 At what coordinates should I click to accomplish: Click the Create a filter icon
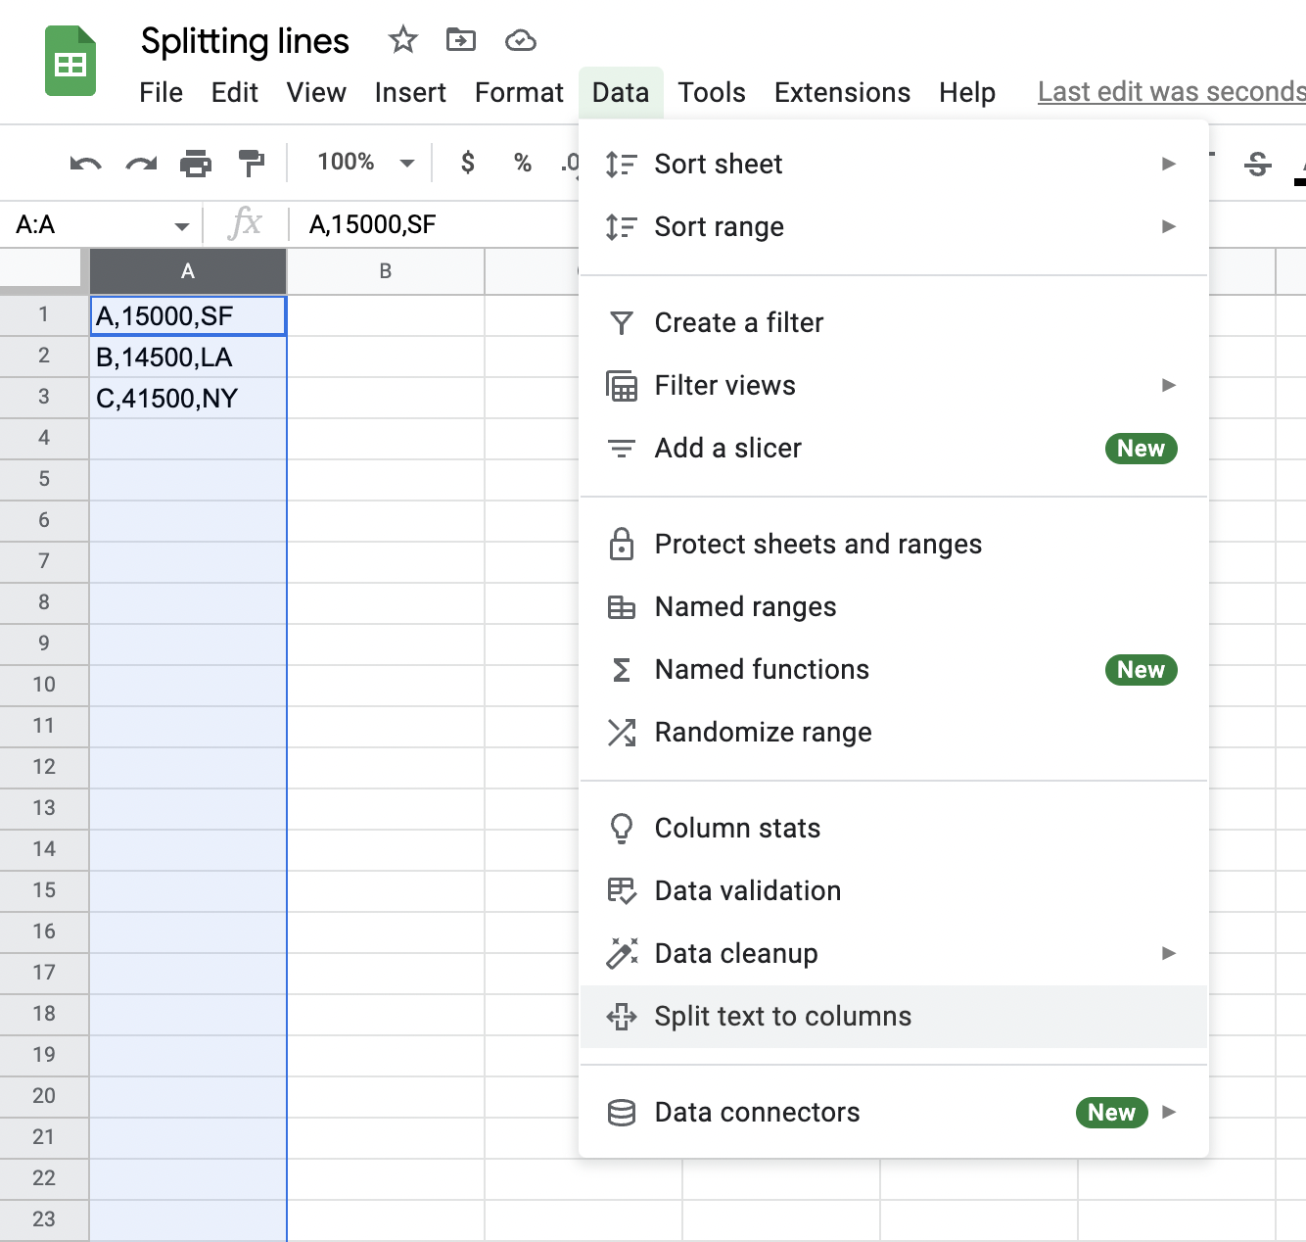pos(621,321)
